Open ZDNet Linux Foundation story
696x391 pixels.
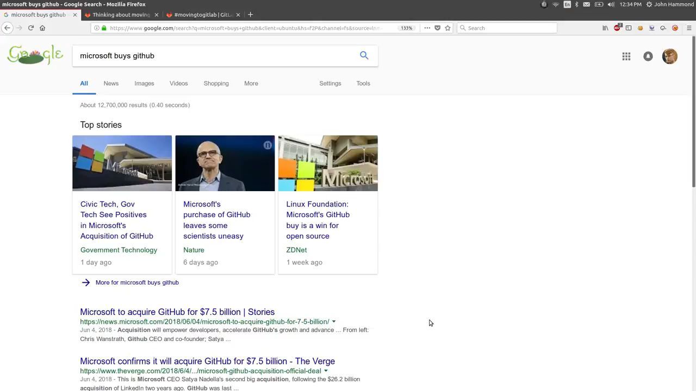click(x=318, y=220)
